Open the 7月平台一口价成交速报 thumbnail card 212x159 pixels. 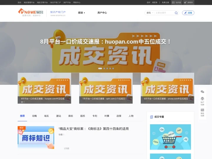106,88
